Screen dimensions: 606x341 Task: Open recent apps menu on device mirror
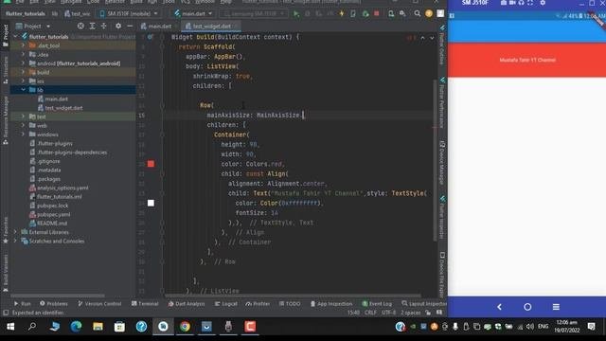point(556,307)
